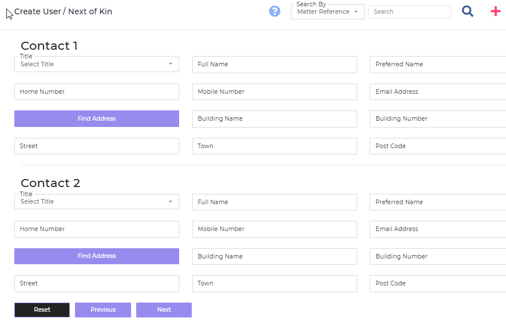Click the pink plus add icon
506x322 pixels.
click(x=495, y=11)
